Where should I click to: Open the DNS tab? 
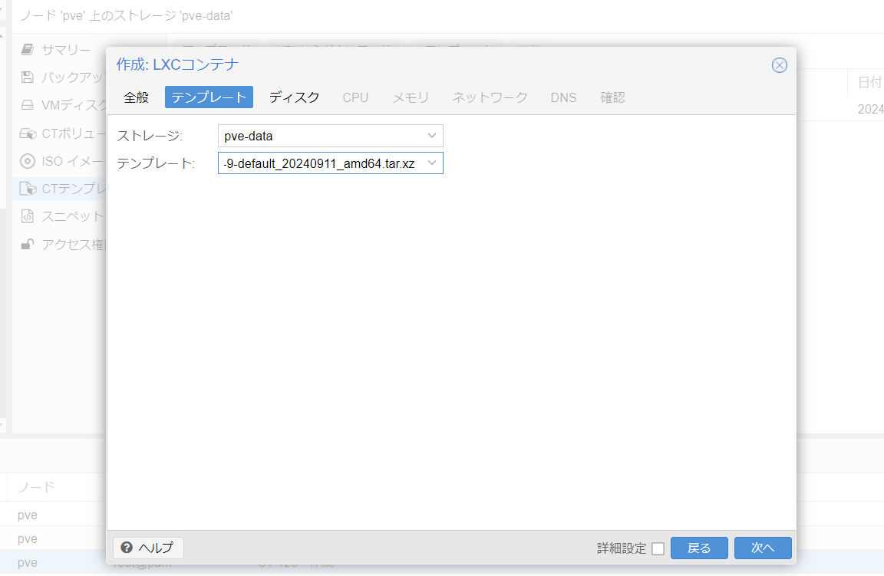pyautogui.click(x=563, y=97)
